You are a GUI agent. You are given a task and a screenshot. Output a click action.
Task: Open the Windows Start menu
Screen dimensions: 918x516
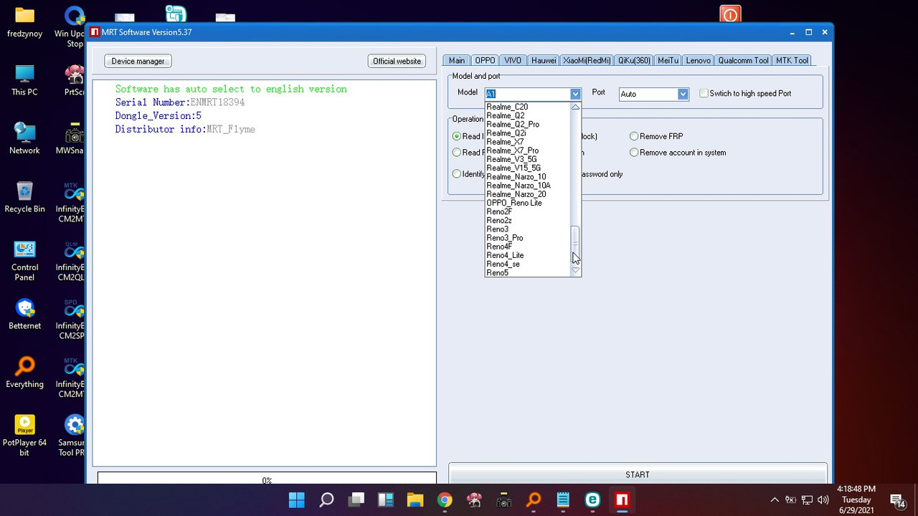click(296, 500)
